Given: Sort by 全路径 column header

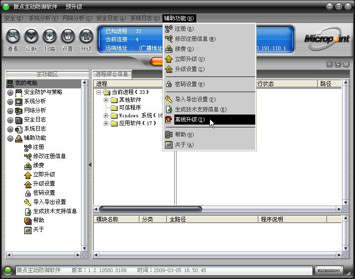Looking at the screenshot, I should [x=212, y=219].
